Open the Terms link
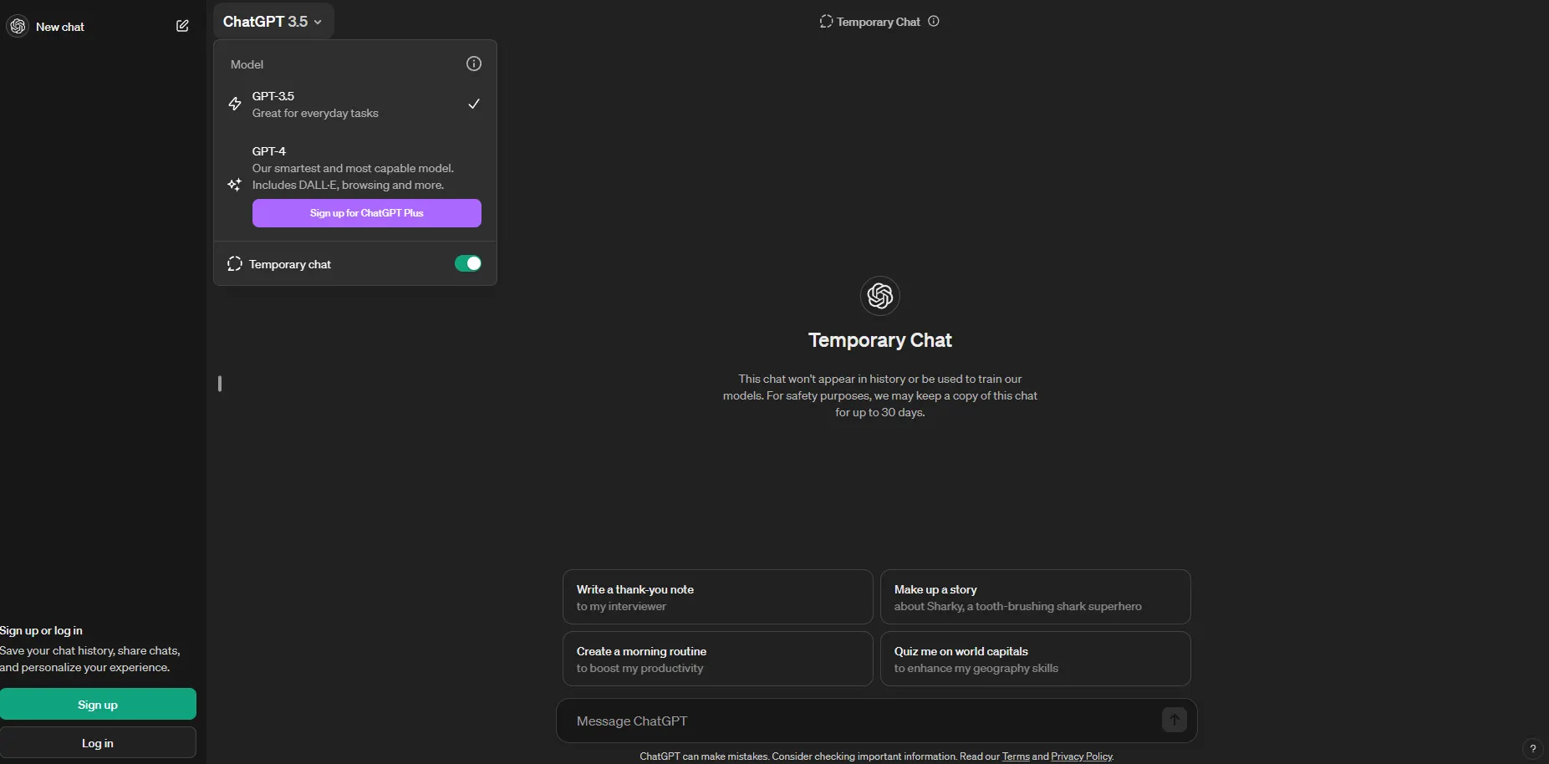Image resolution: width=1549 pixels, height=764 pixels. tap(1016, 756)
